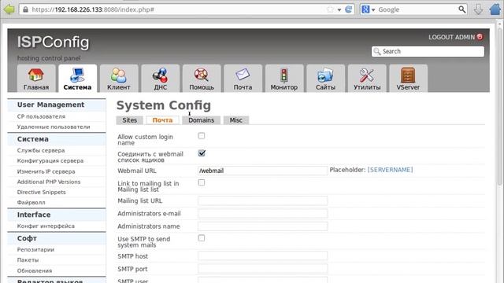The width and height of the screenshot is (504, 283).
Task: Click the ISPConfig logo
Action: point(53,42)
